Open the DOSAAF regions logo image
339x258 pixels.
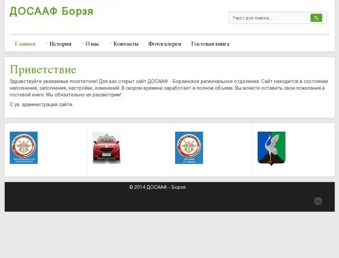coord(189,148)
